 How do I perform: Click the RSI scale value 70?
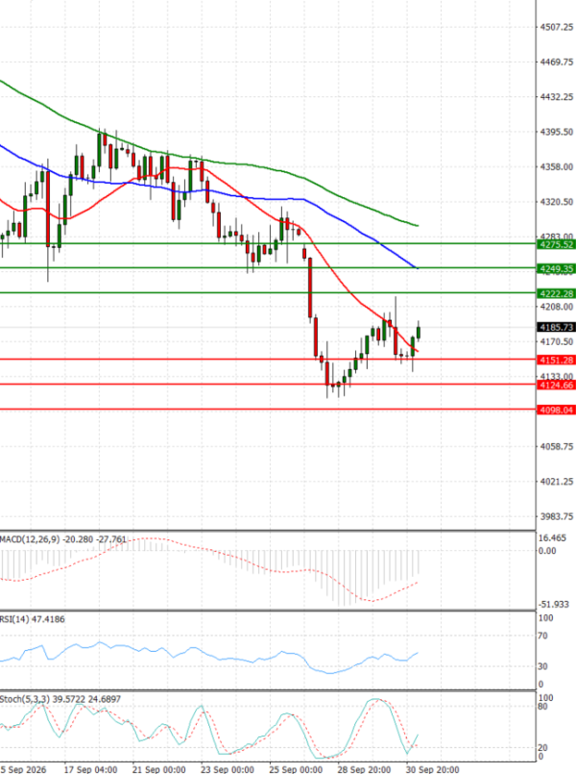(542, 636)
